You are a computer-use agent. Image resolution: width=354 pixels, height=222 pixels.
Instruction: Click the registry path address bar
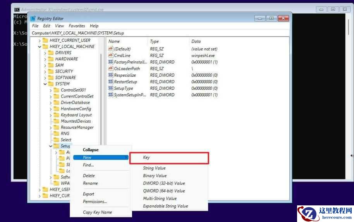(x=160, y=33)
